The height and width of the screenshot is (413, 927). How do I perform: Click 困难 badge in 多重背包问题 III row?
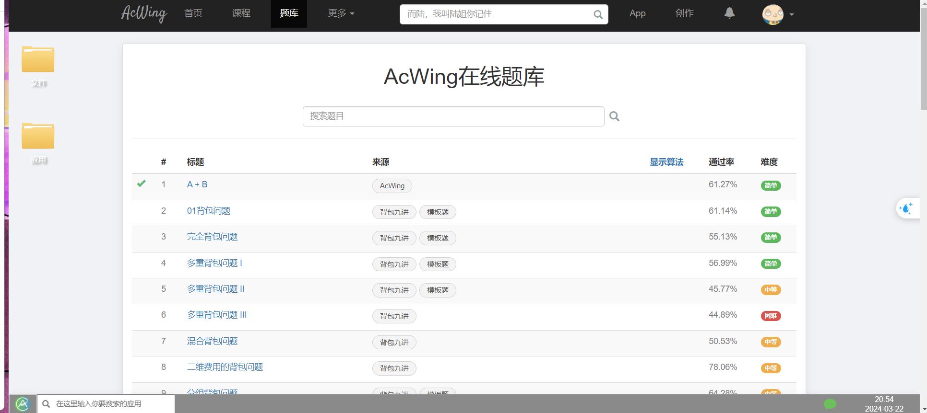[x=771, y=316]
